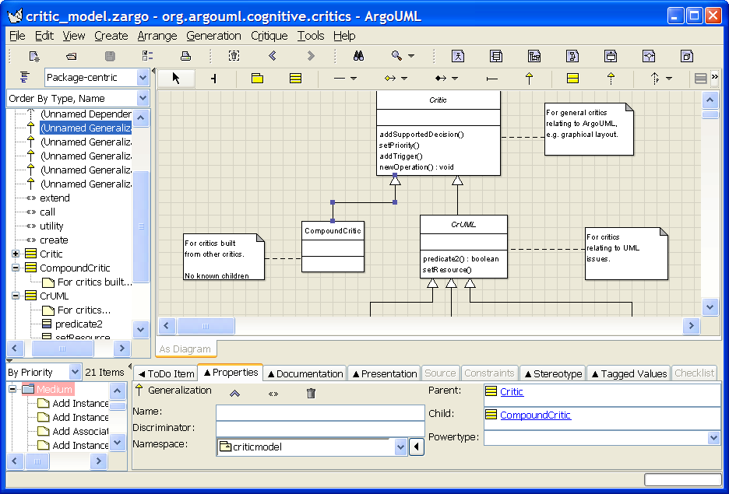The image size is (729, 494).
Task: Click the Name input field
Action: [x=320, y=412]
